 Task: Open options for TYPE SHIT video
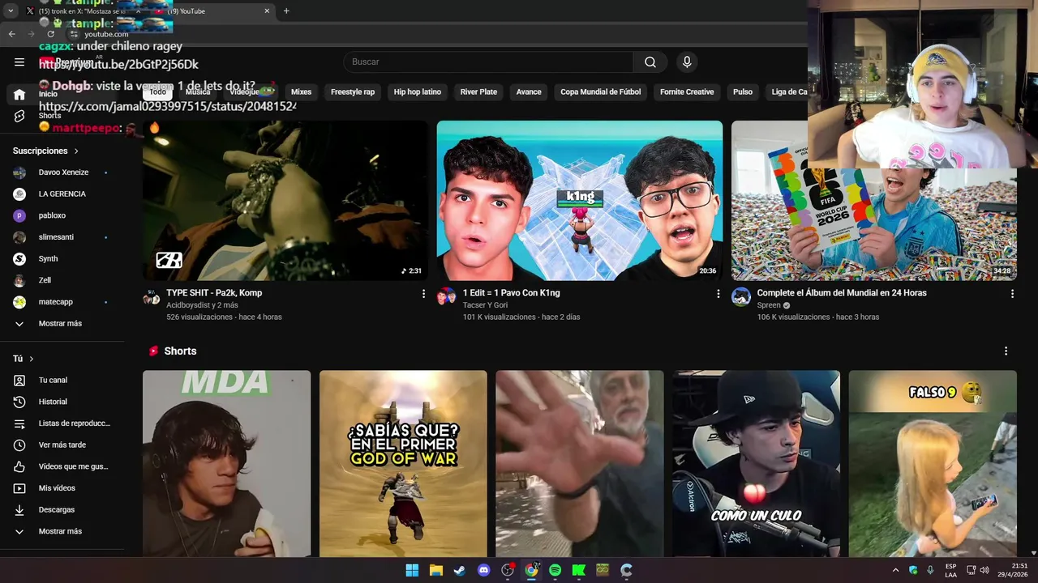coord(423,294)
